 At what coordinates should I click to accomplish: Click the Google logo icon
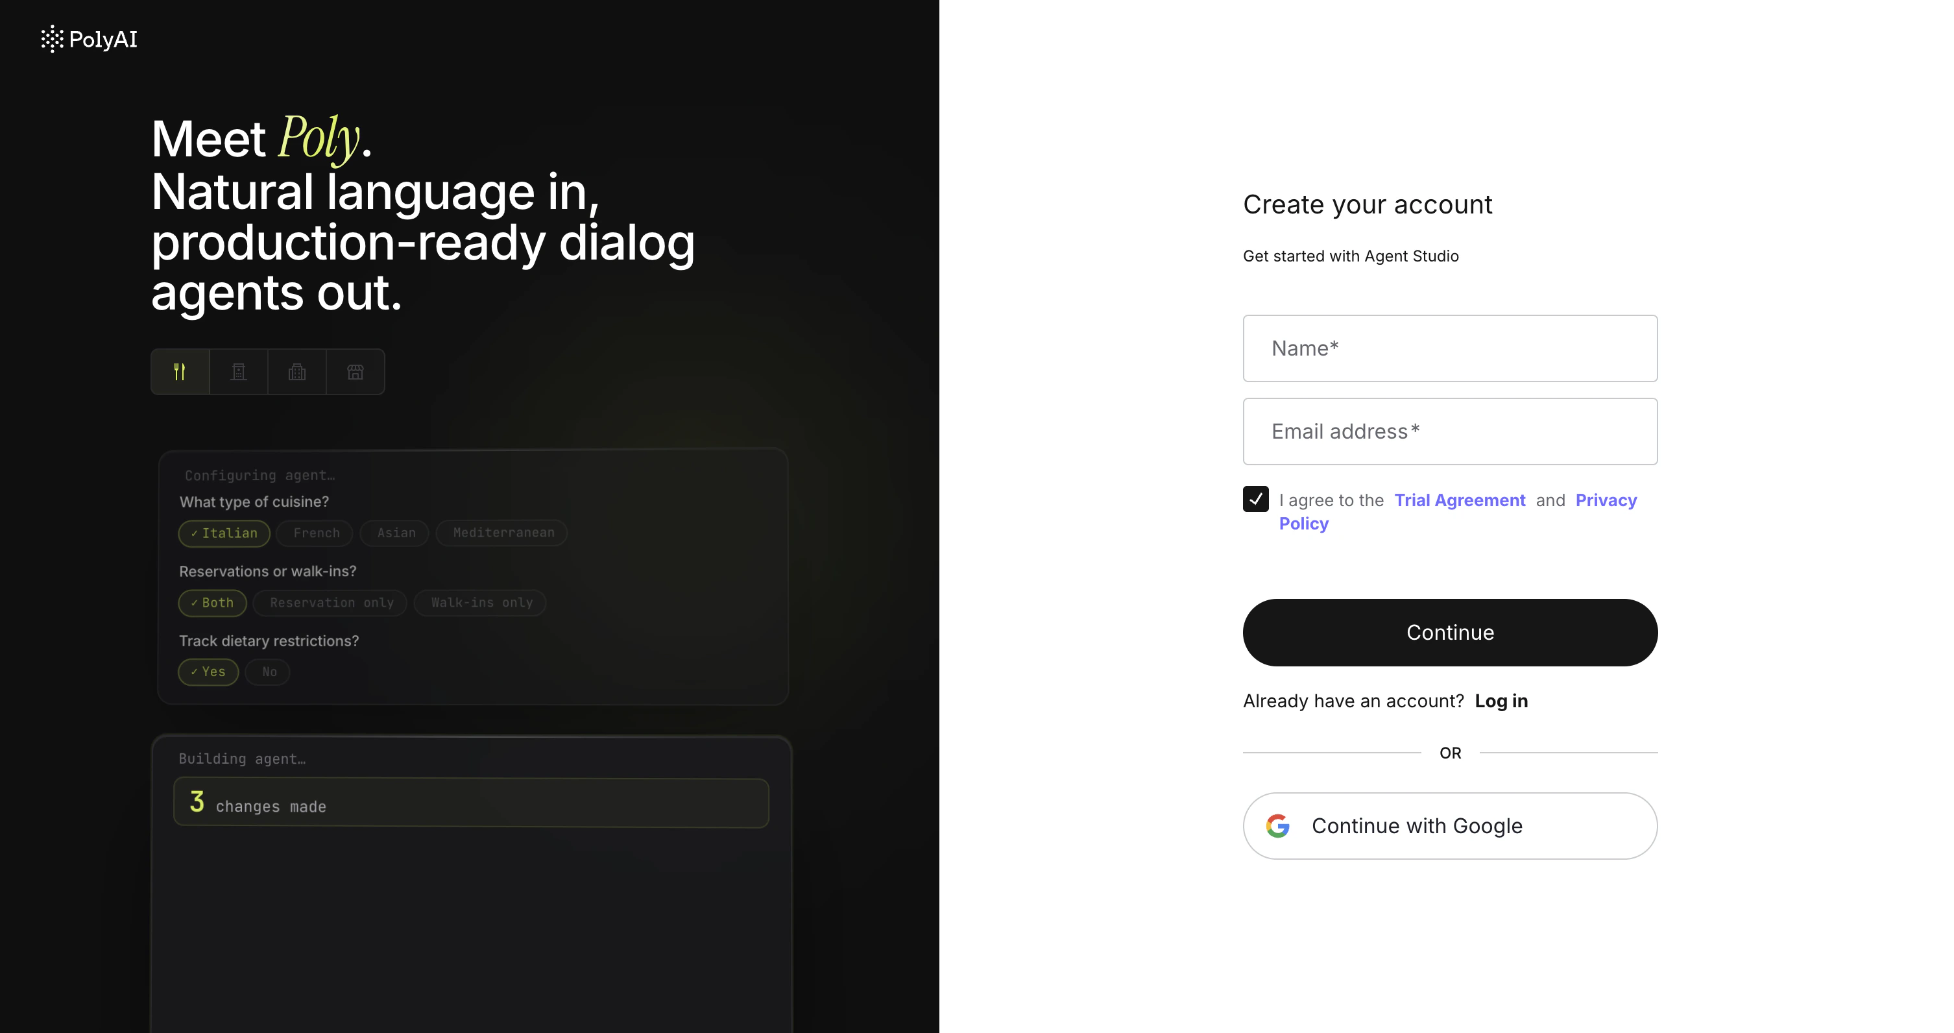point(1277,825)
